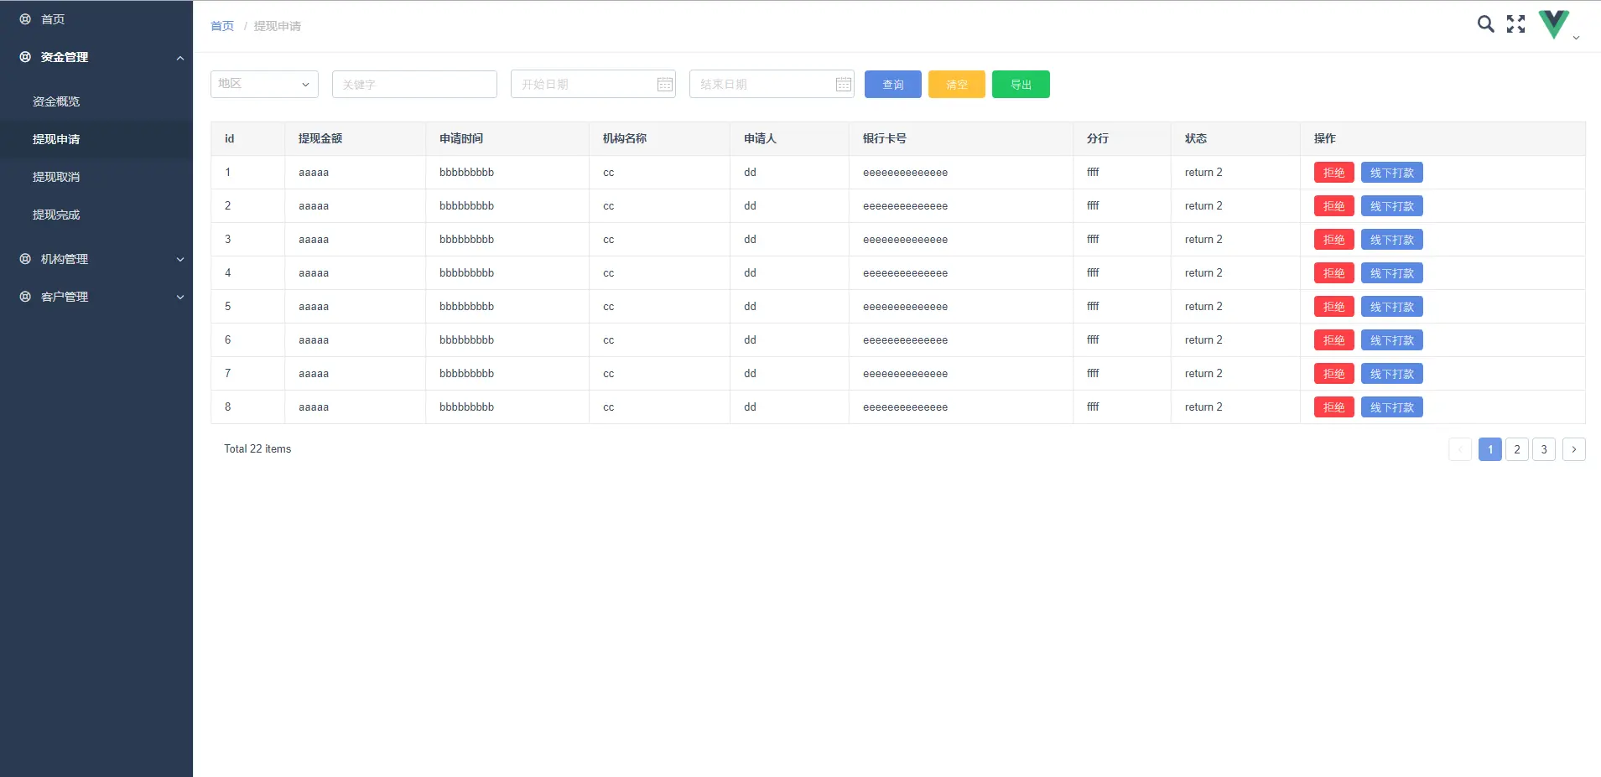
Task: Select 提现取消 in the sidebar
Action: (x=56, y=177)
